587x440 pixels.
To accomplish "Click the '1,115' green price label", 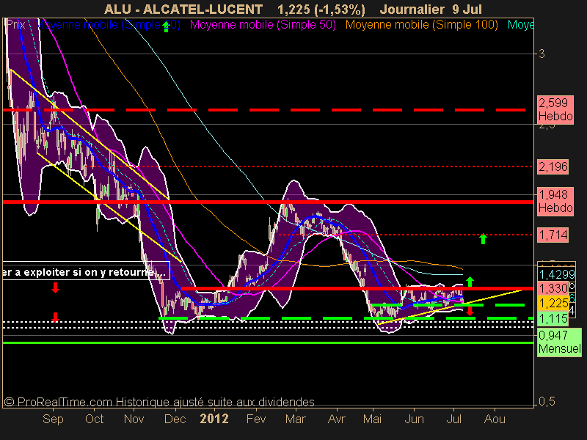I will (553, 318).
